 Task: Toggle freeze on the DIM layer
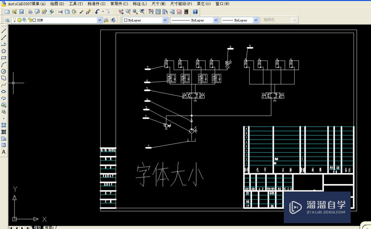click(19, 20)
